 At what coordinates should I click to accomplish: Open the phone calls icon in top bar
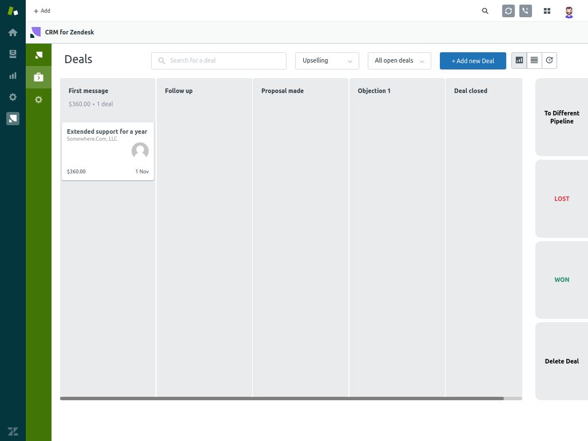click(x=525, y=11)
